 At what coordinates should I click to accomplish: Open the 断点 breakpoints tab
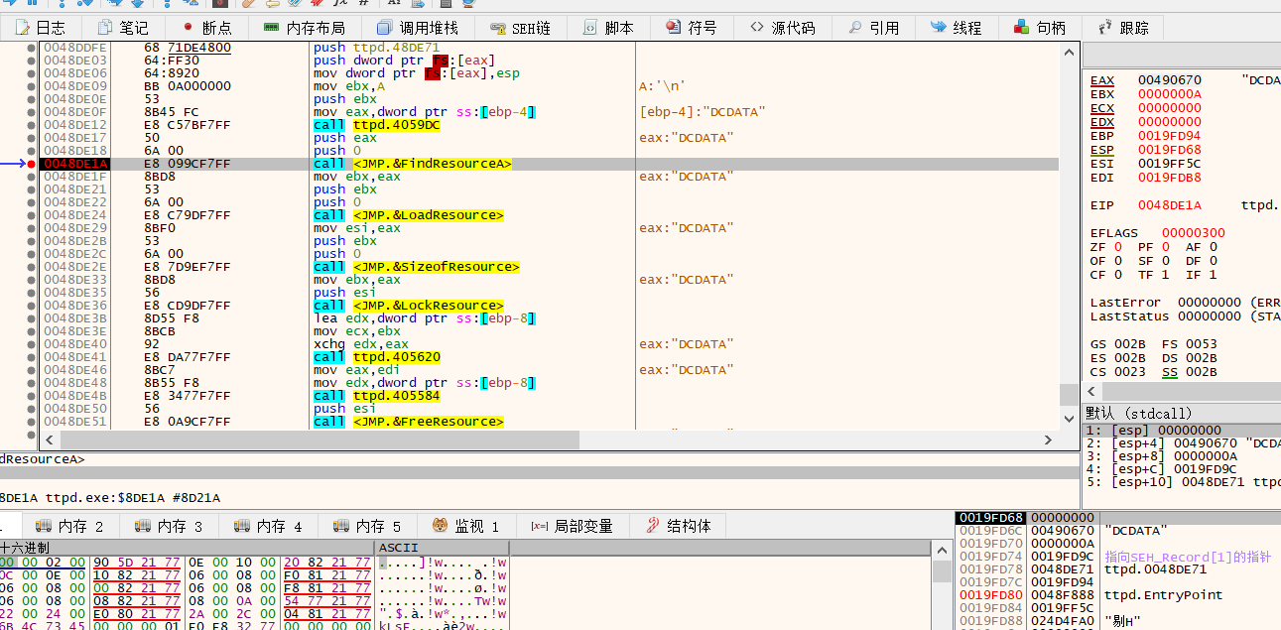pos(206,28)
